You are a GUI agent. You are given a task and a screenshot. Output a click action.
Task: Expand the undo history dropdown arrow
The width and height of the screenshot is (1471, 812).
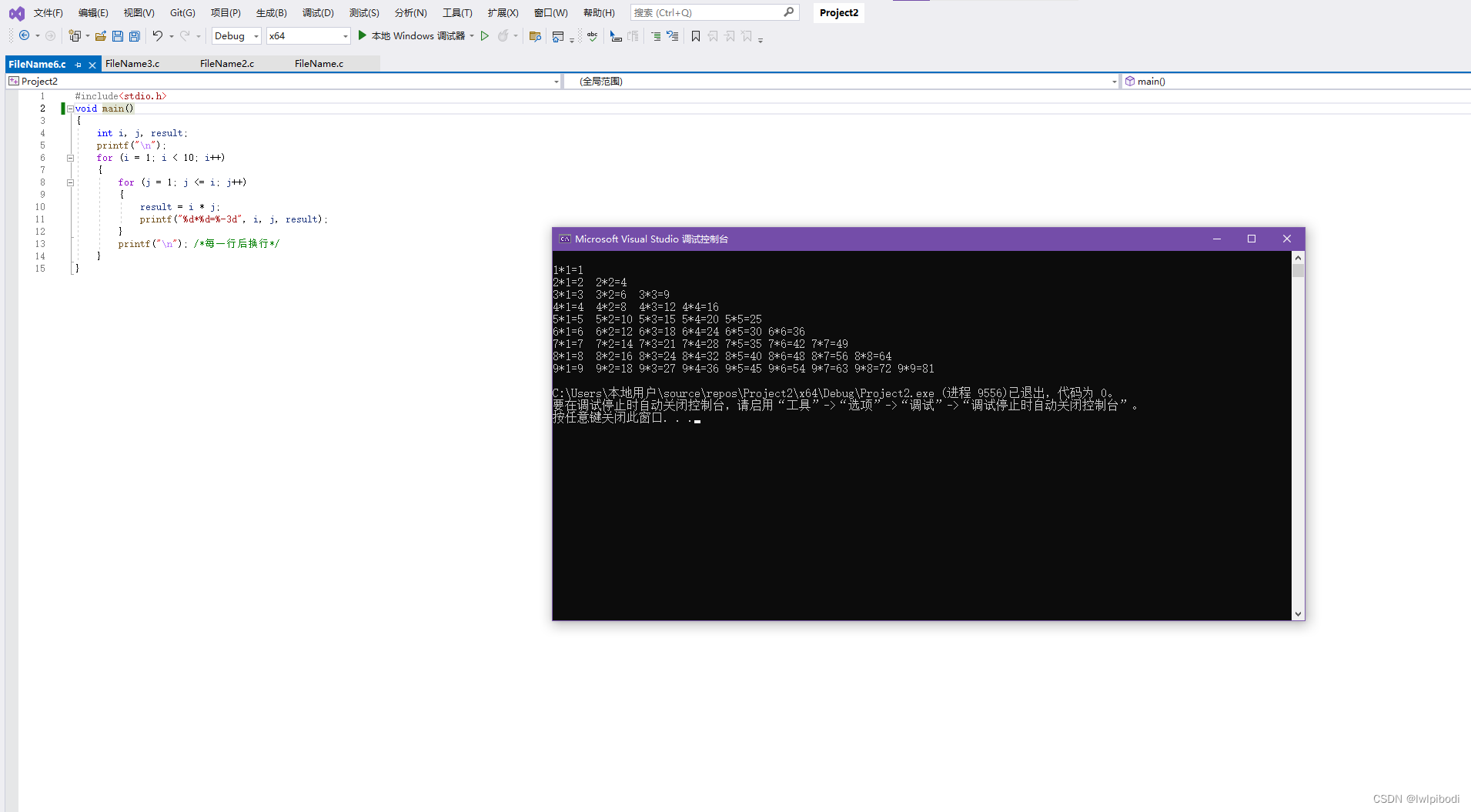171,36
